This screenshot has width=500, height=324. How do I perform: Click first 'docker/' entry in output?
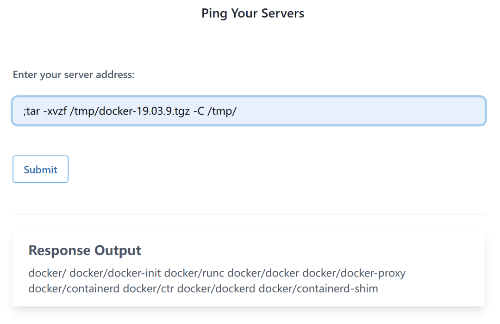tap(47, 273)
